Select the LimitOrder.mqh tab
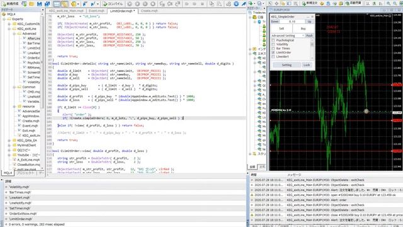 122,11
